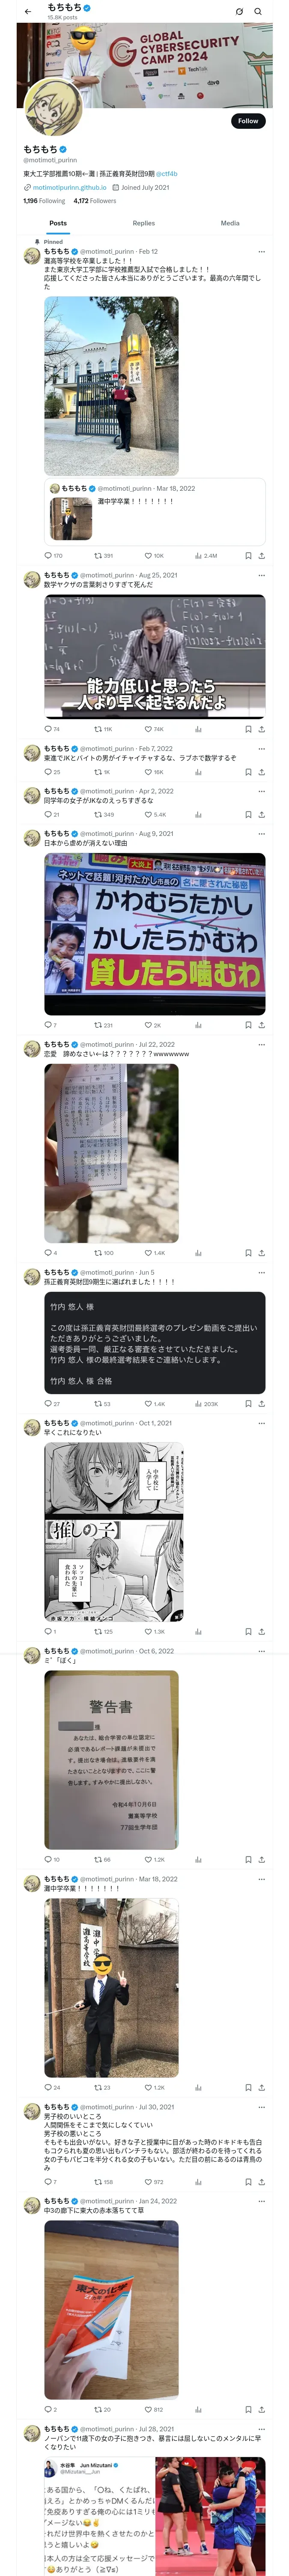The image size is (289, 2576).
Task: Expand options for the Oct 1, 2021 post
Action: point(261,1423)
